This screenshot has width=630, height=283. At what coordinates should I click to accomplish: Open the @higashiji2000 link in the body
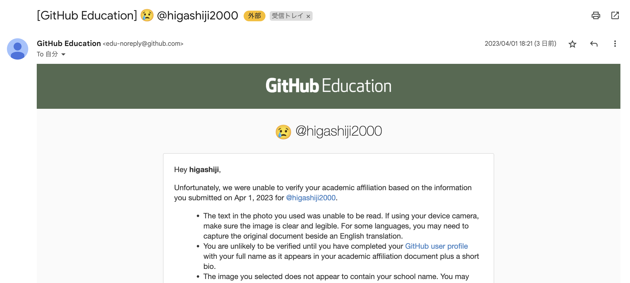(x=311, y=198)
